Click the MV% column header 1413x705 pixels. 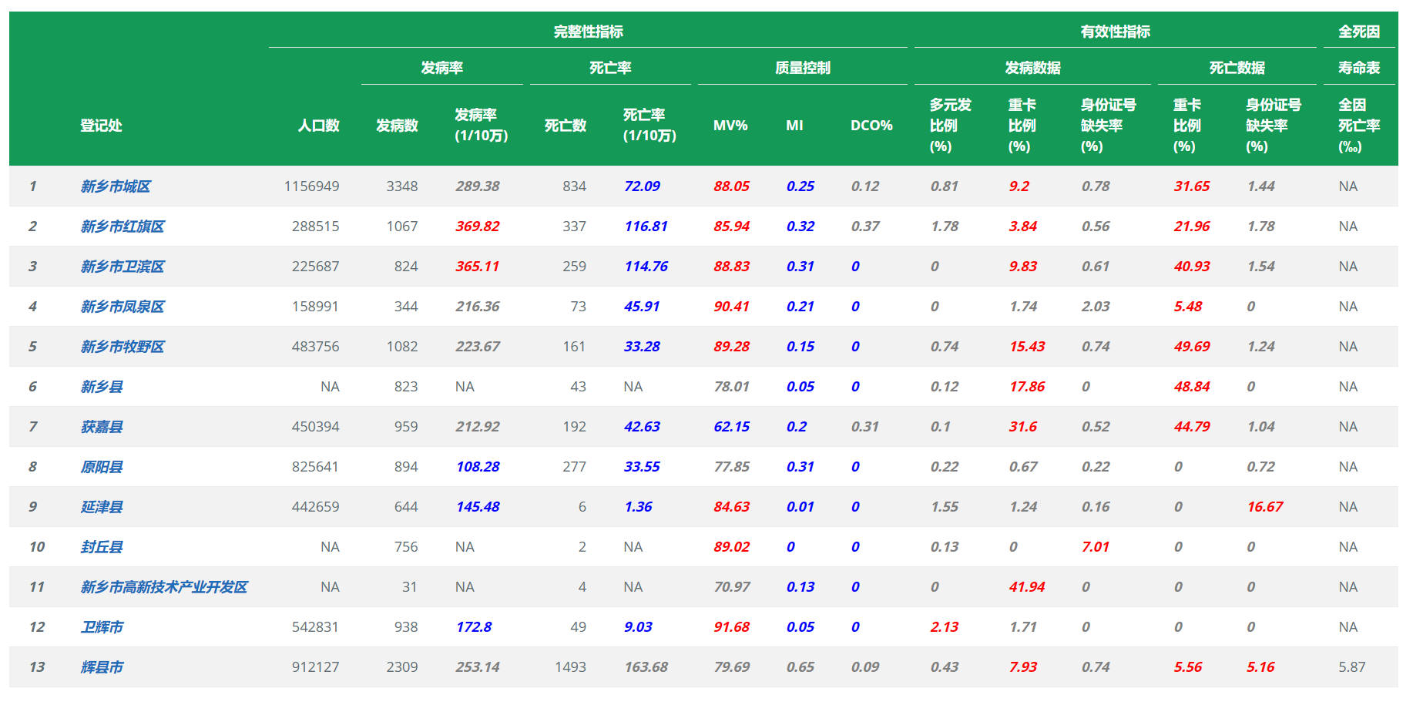tap(730, 126)
